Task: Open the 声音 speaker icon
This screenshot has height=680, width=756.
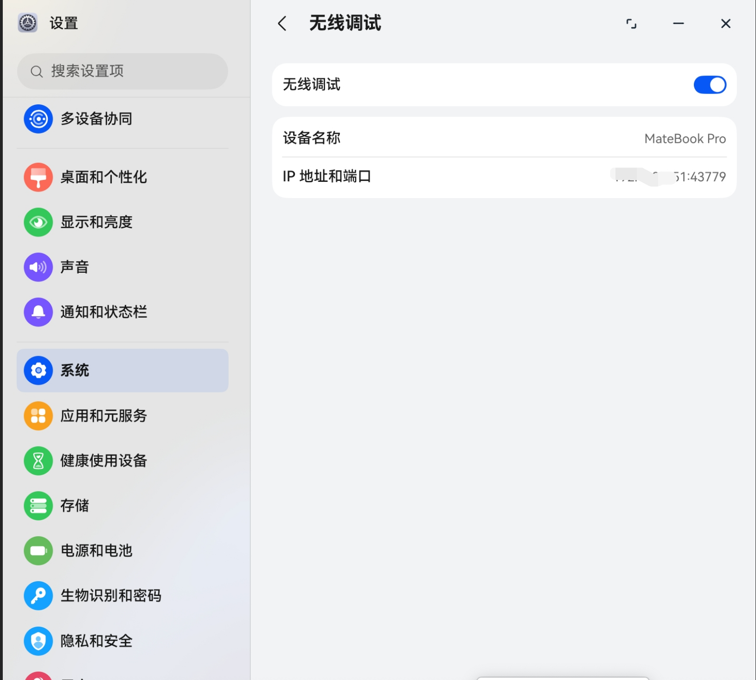Action: click(38, 267)
